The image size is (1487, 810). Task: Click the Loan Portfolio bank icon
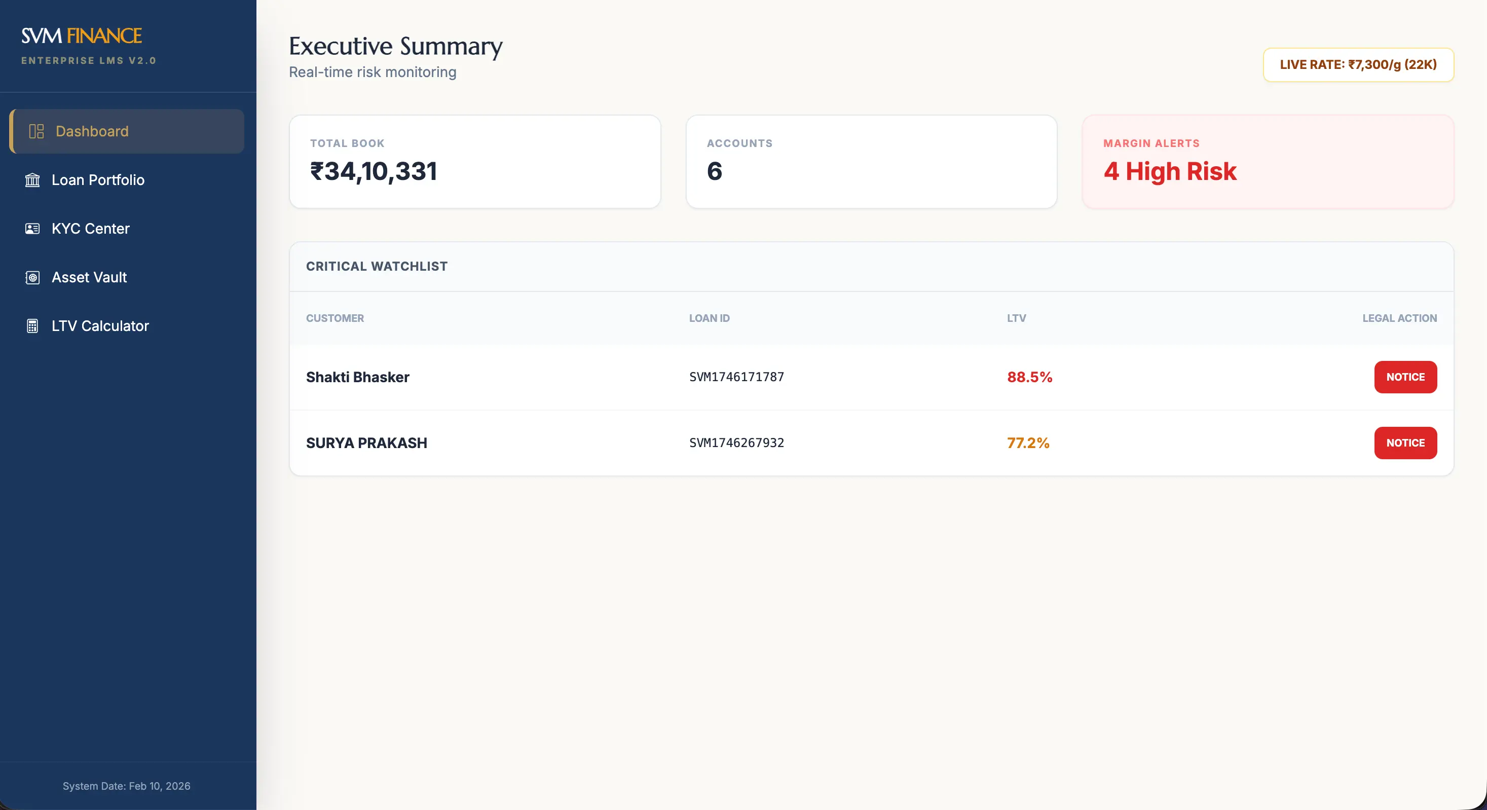pyautogui.click(x=32, y=180)
